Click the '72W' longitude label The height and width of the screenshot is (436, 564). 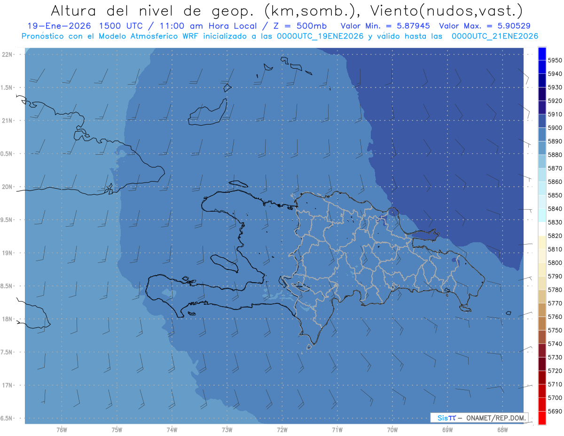(x=282, y=429)
